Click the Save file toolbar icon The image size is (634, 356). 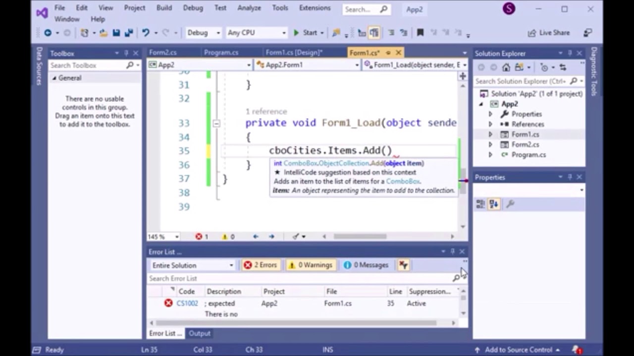click(116, 33)
